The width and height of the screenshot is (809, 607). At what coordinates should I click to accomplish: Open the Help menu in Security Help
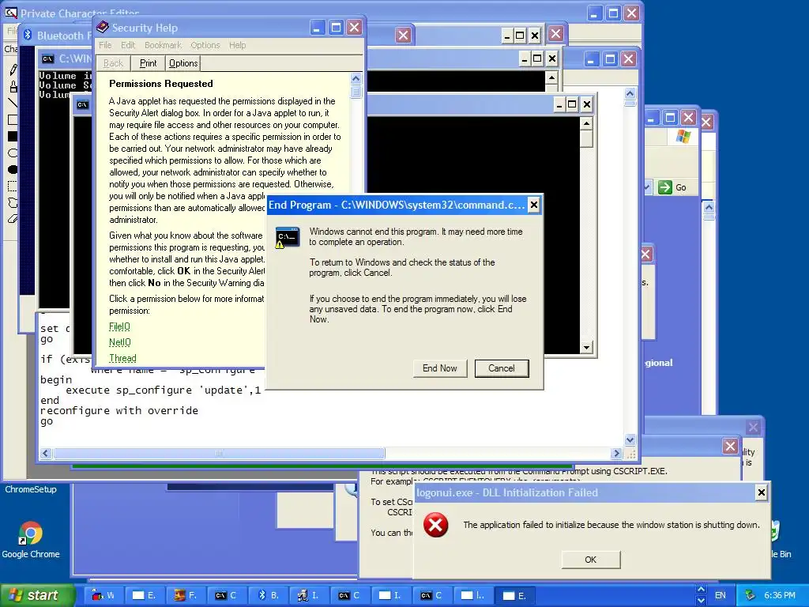pos(237,45)
